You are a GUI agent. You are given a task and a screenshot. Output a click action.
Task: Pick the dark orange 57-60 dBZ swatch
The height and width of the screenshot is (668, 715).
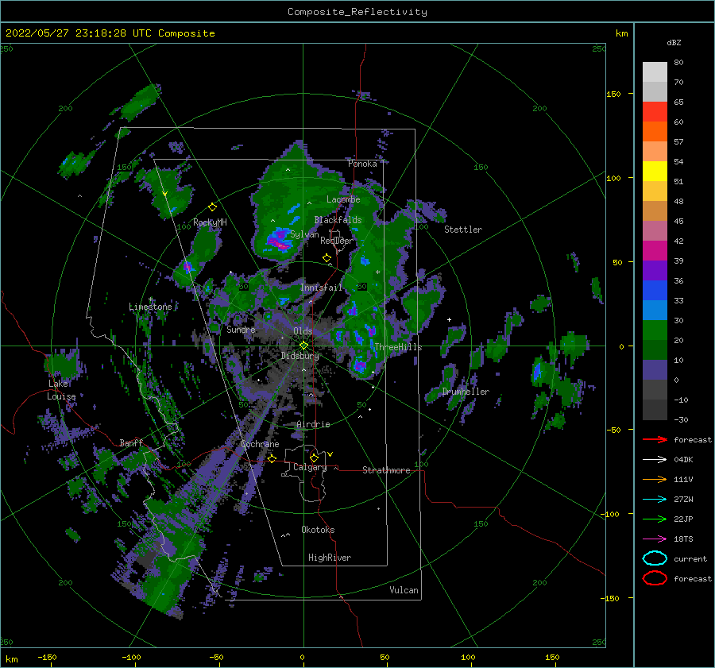pos(655,132)
